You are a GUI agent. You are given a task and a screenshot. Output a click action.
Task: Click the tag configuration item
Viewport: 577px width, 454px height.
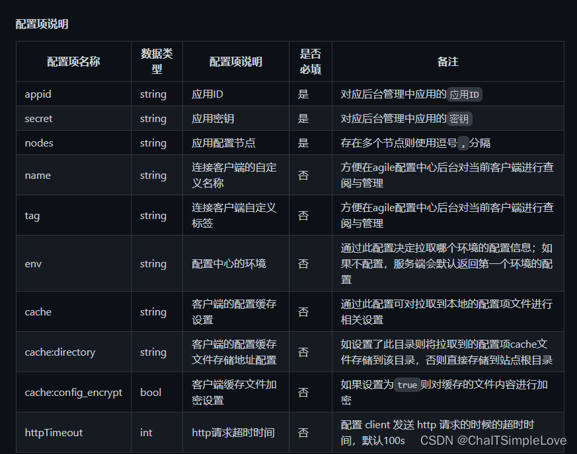[x=32, y=215]
